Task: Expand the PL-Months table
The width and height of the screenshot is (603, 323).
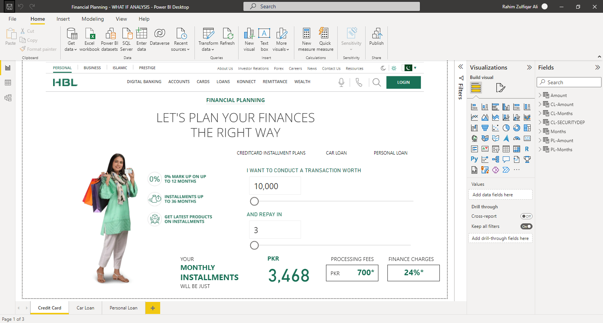Action: 540,149
